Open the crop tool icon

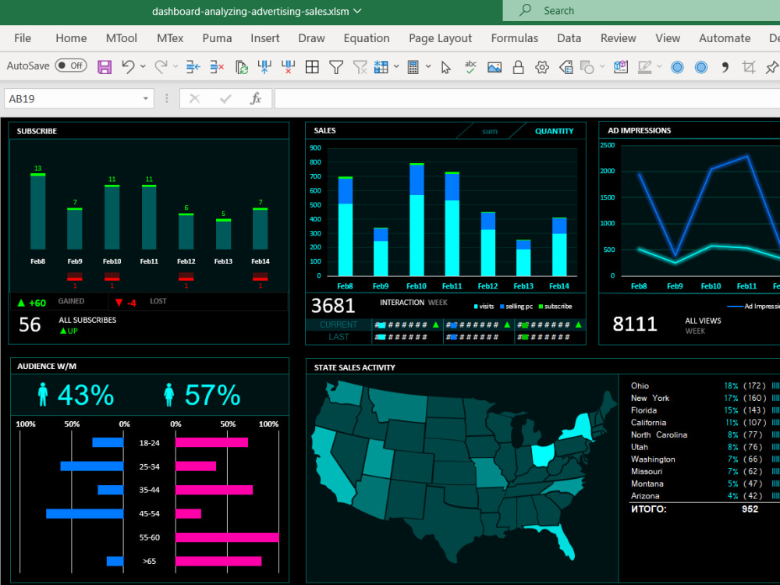[x=747, y=67]
